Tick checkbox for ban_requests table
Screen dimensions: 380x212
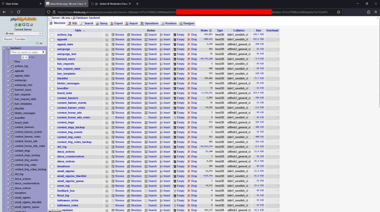52,64
